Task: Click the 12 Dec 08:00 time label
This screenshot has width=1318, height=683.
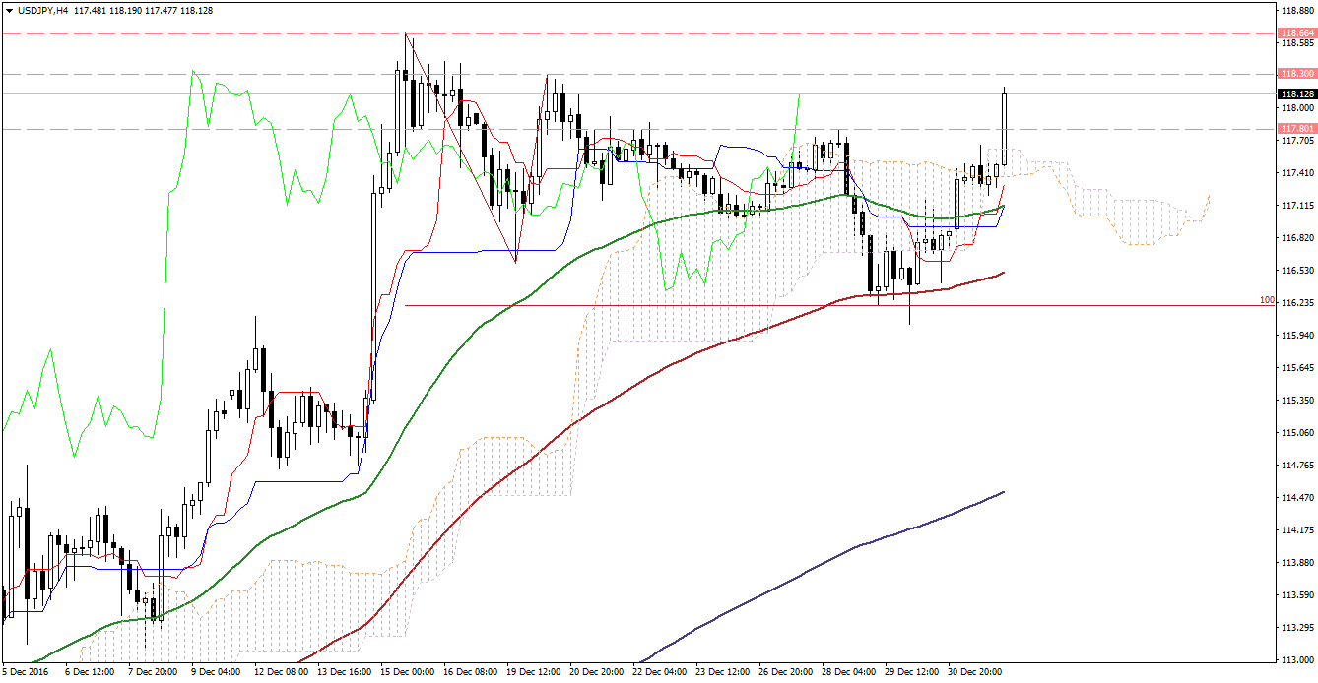Action: click(282, 673)
